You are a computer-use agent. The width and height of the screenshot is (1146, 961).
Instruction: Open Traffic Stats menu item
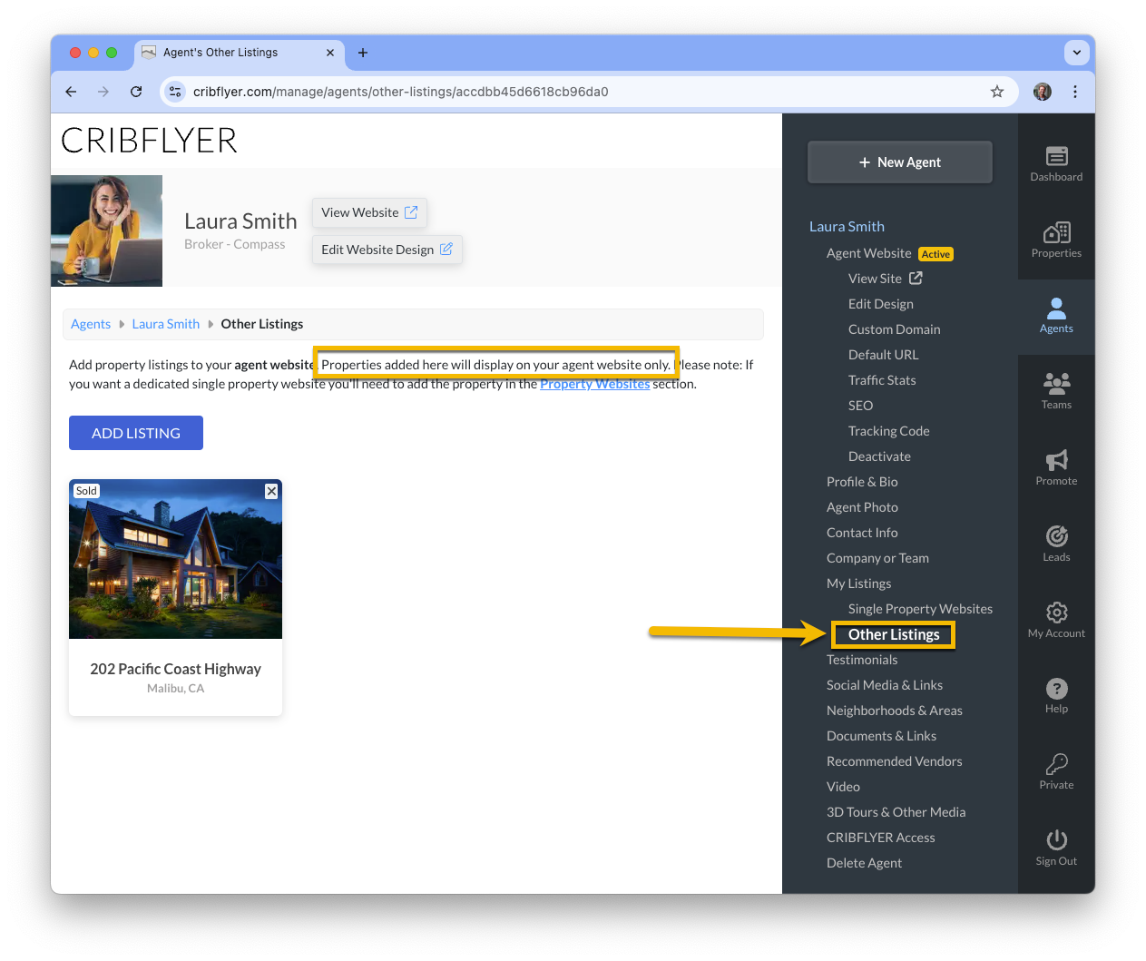(x=882, y=380)
